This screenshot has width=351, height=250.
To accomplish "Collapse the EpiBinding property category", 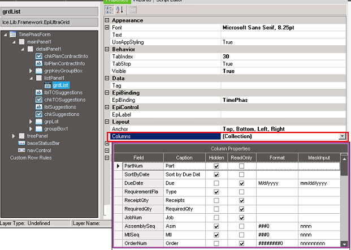I will point(107,93).
